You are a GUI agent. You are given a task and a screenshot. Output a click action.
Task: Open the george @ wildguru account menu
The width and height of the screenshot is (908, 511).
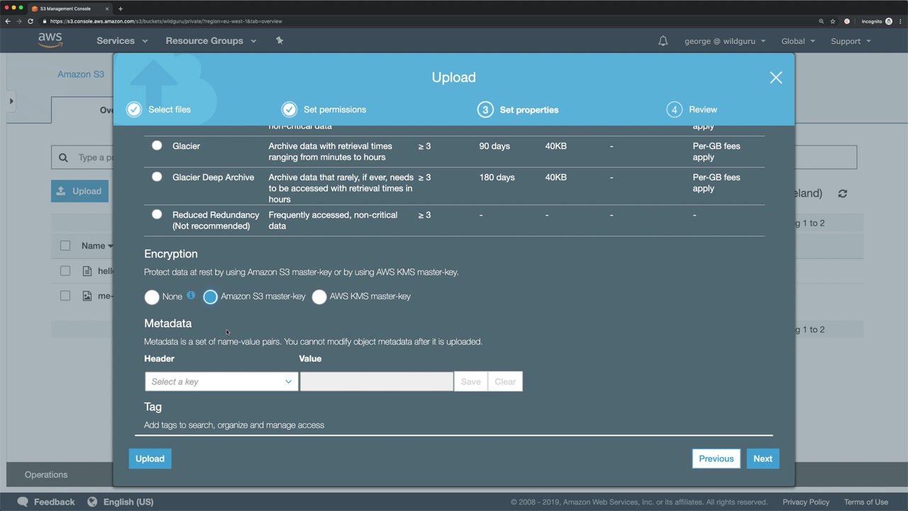click(x=725, y=41)
